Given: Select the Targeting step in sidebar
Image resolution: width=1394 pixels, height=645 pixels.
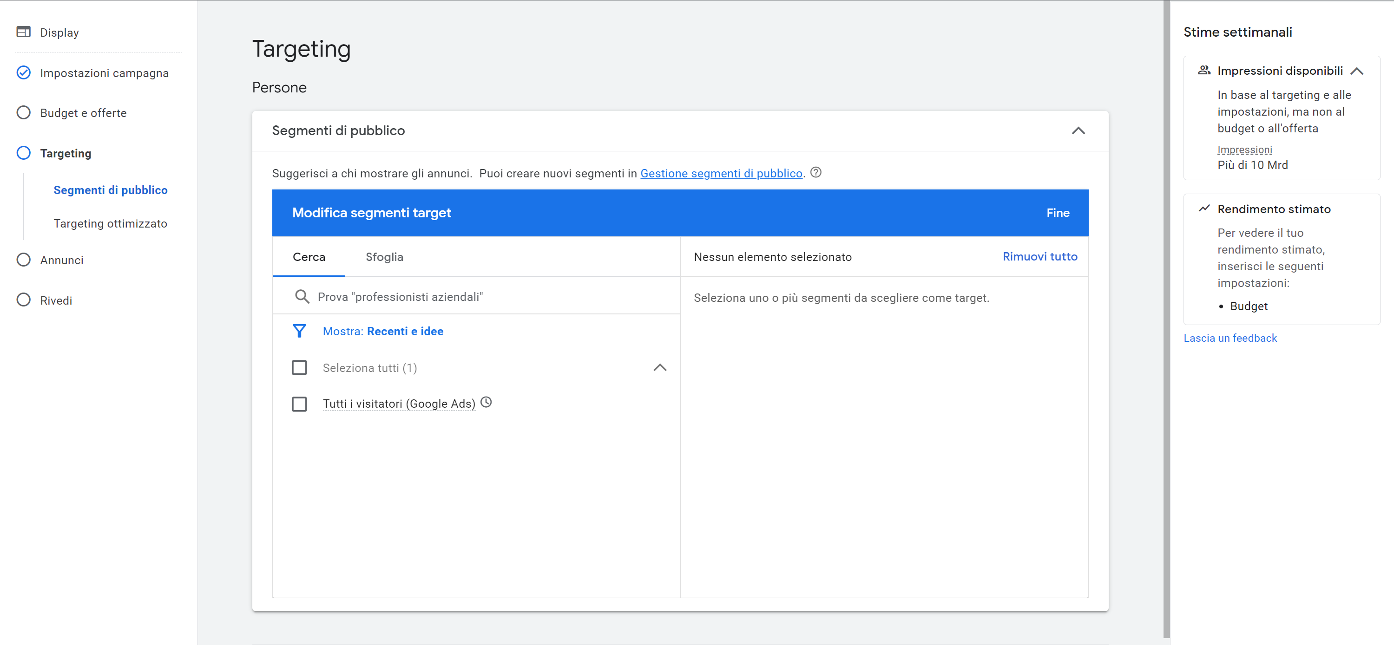Looking at the screenshot, I should click(x=66, y=154).
